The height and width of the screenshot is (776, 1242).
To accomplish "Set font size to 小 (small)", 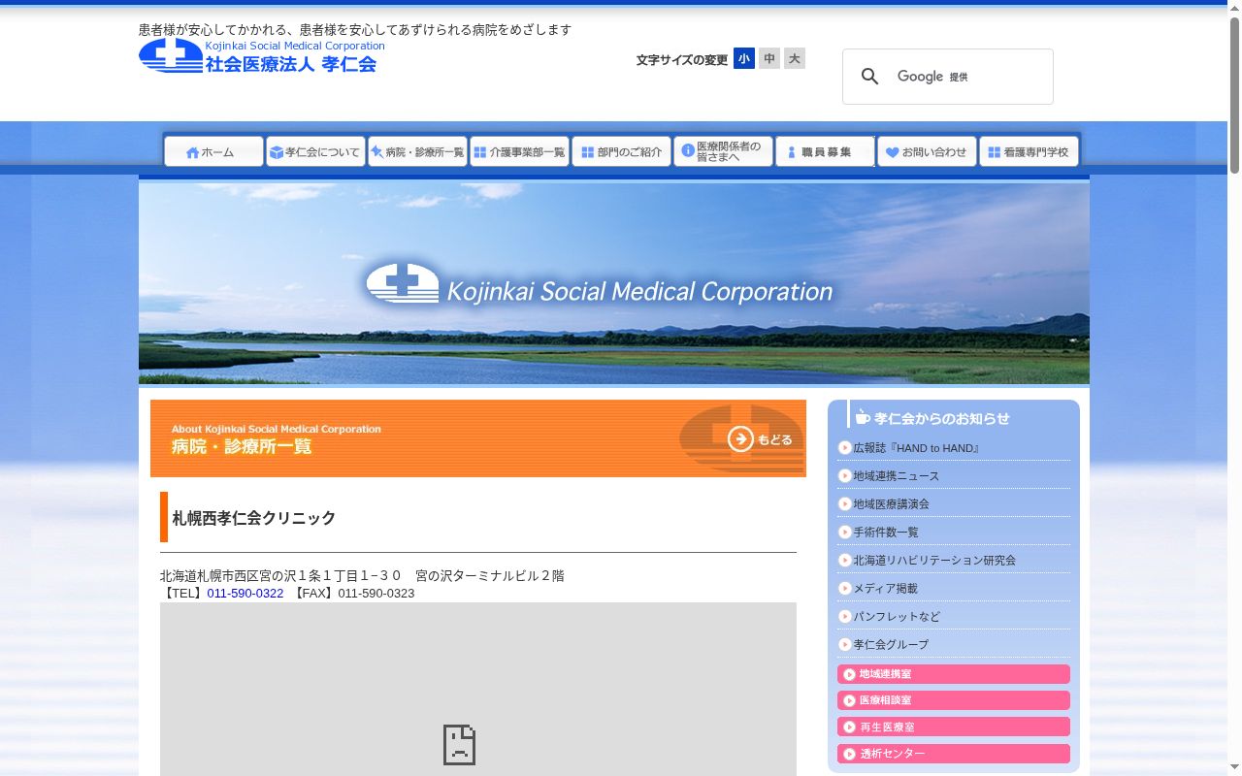I will click(744, 58).
